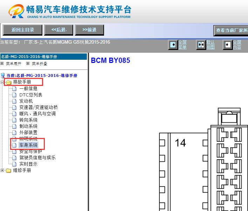The height and width of the screenshot is (211, 248).
Task: Open the 全屏内容 link
Action: click(x=237, y=45)
